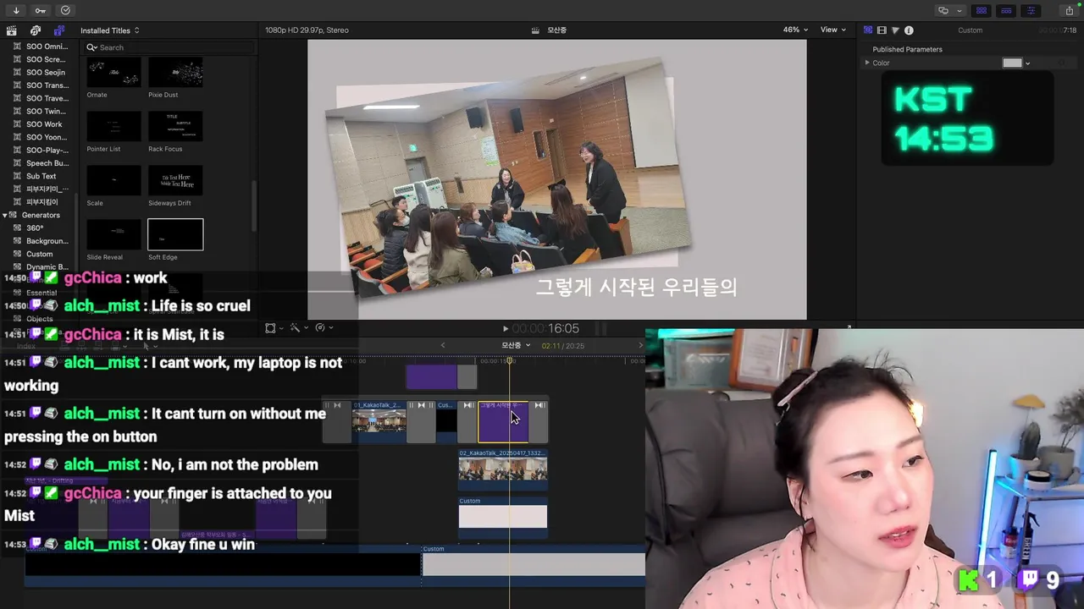Select the 01_KakaoTalk clip in timeline

379,422
